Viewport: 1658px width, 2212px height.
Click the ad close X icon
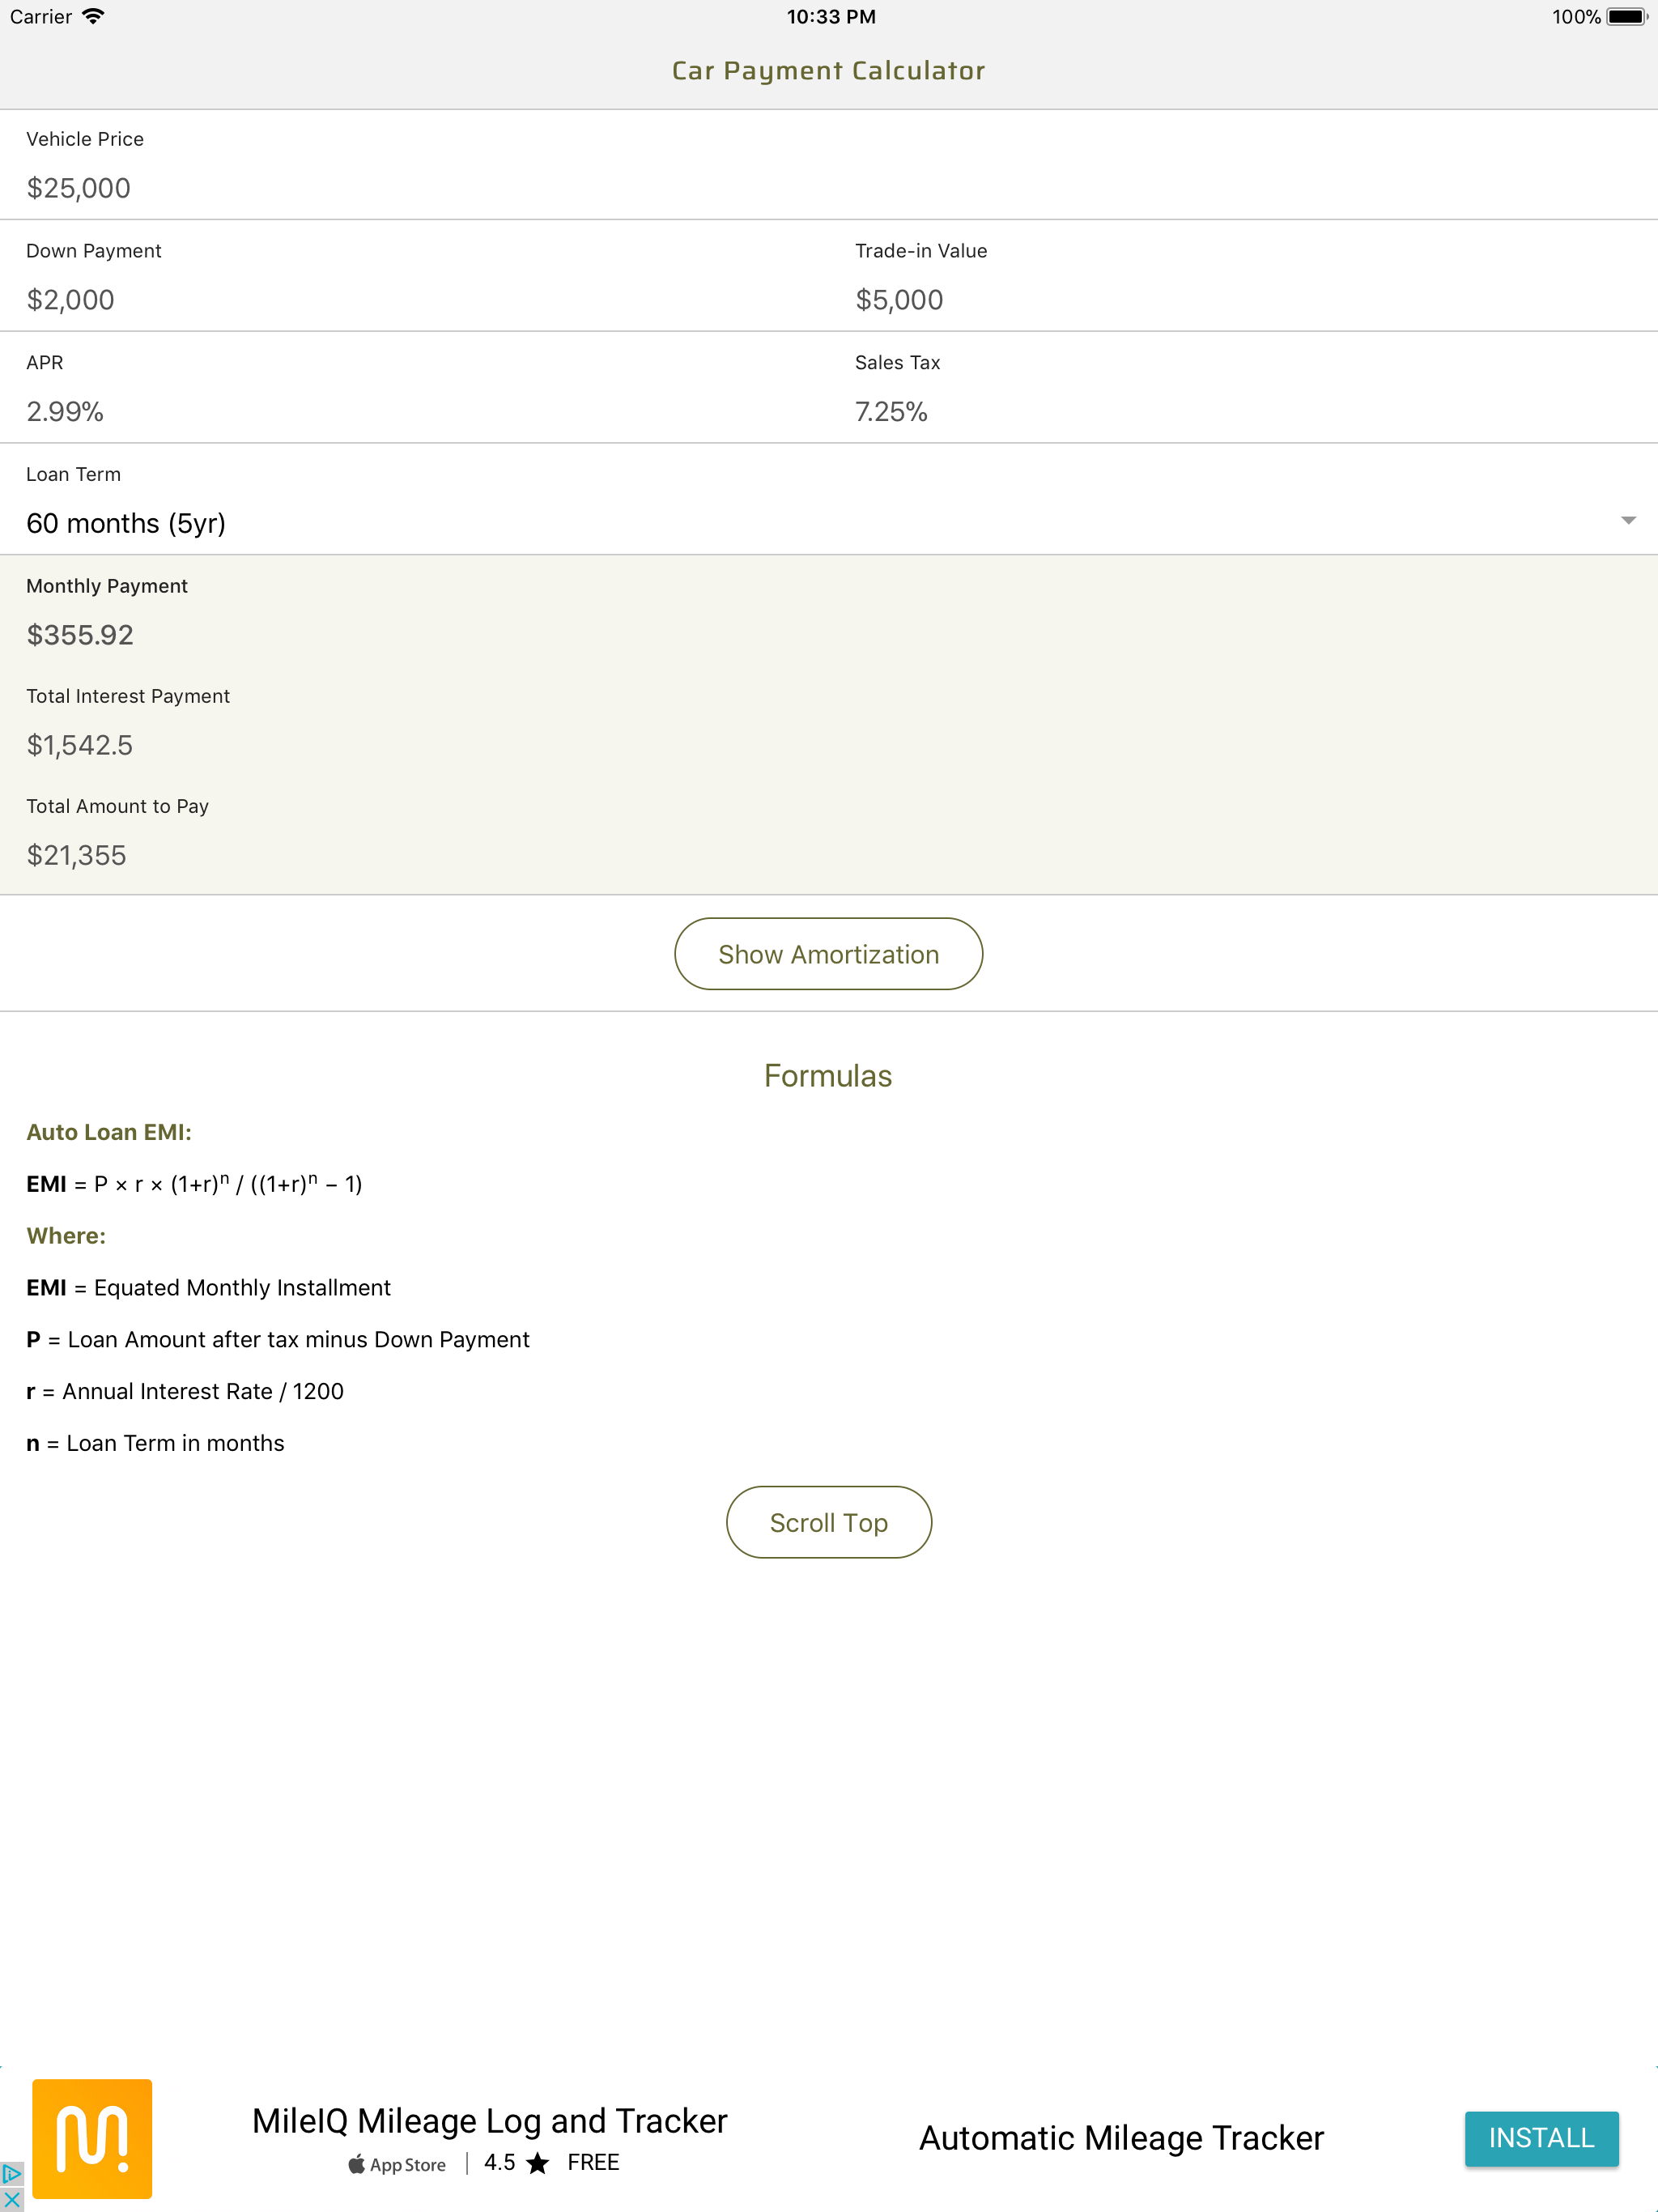click(11, 2199)
